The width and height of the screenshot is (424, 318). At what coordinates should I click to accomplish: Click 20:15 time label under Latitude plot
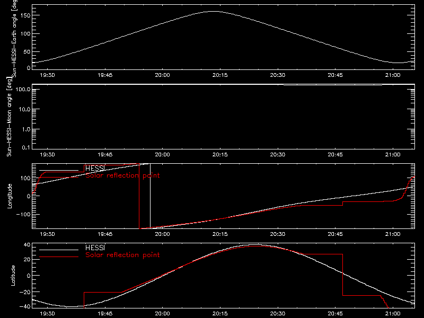[220, 313]
